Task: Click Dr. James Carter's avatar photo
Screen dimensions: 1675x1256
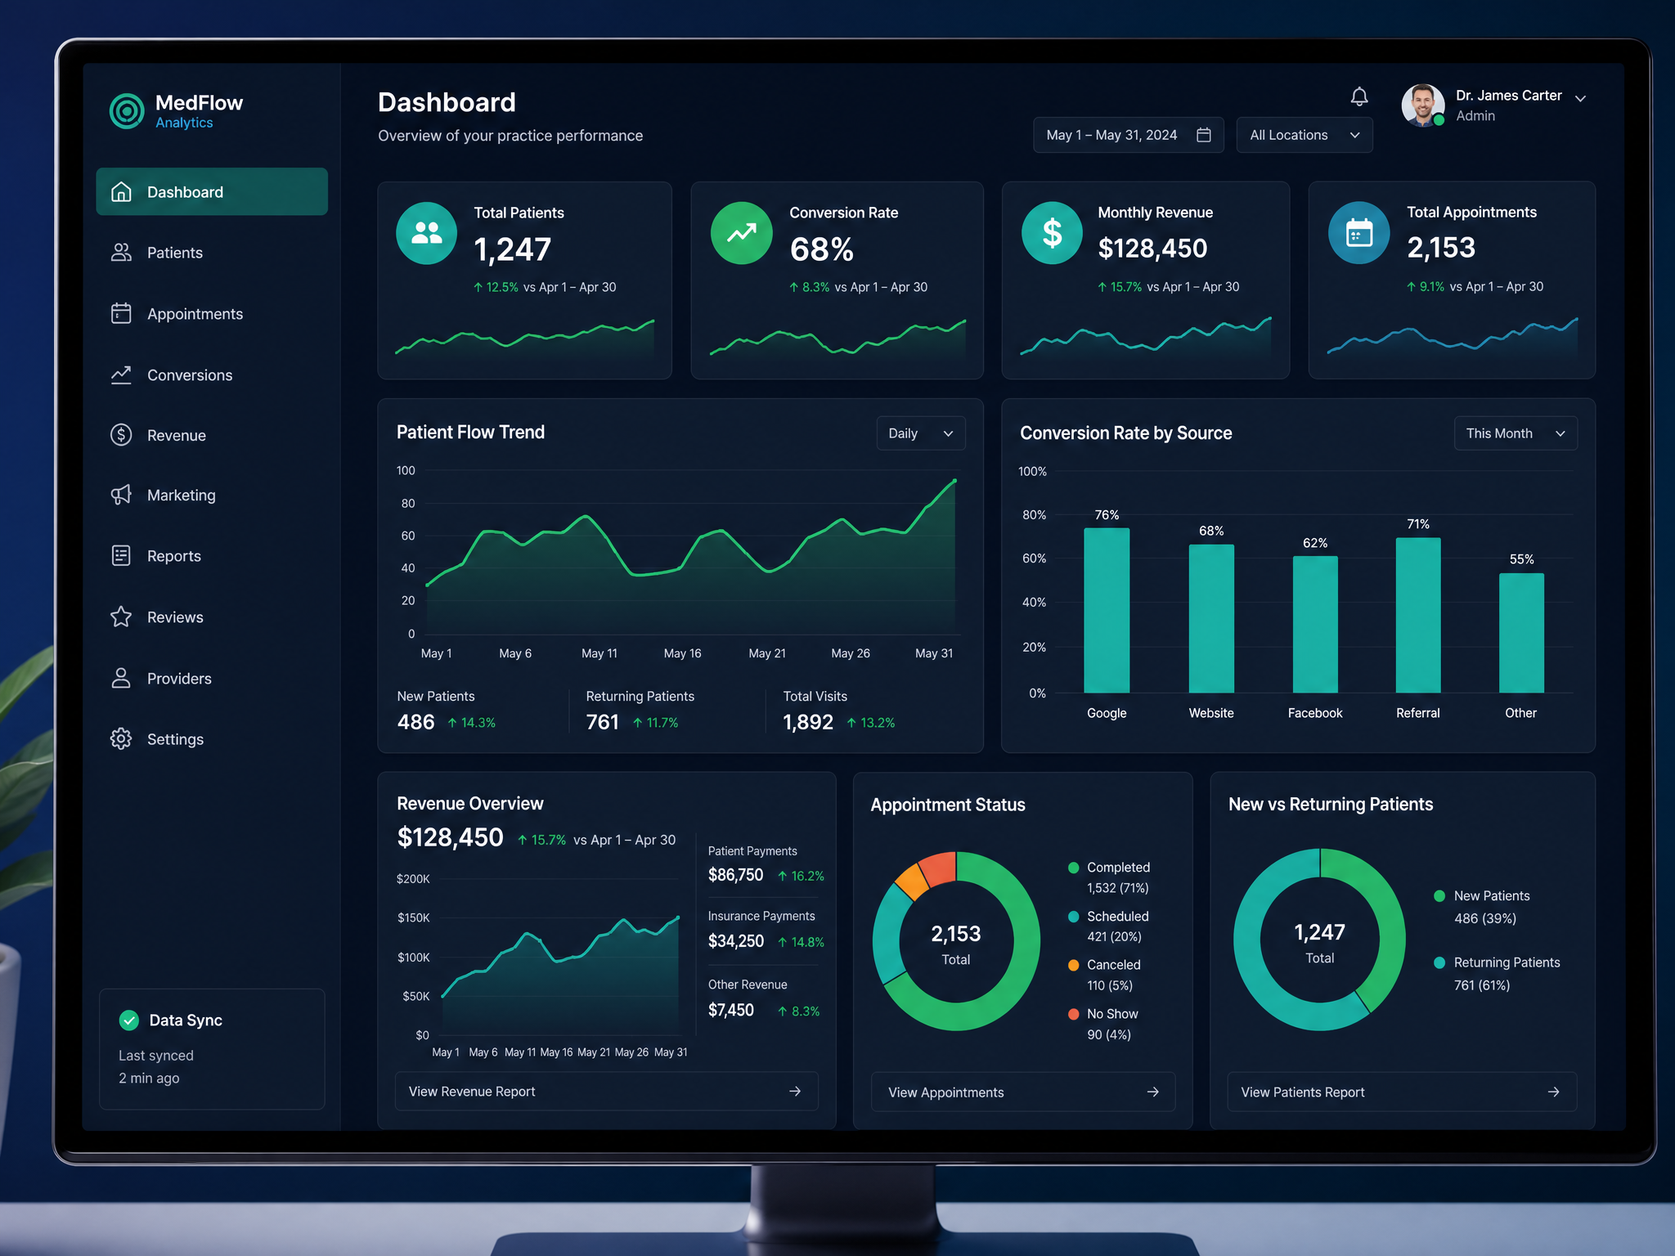Action: coord(1422,105)
